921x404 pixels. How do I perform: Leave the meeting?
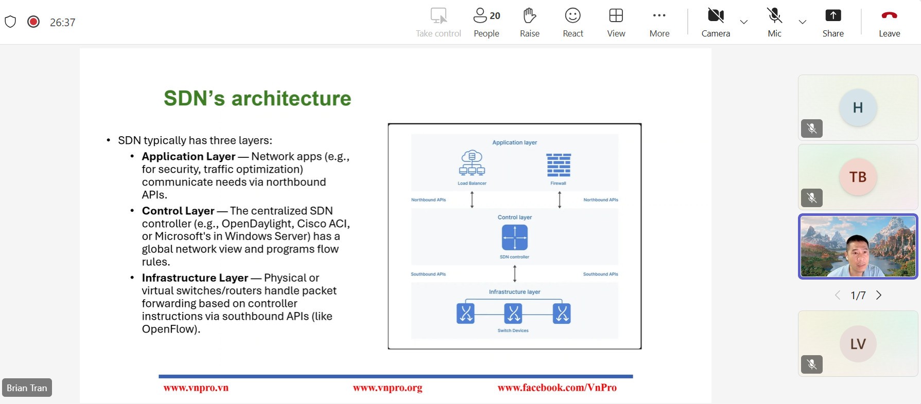[x=889, y=22]
